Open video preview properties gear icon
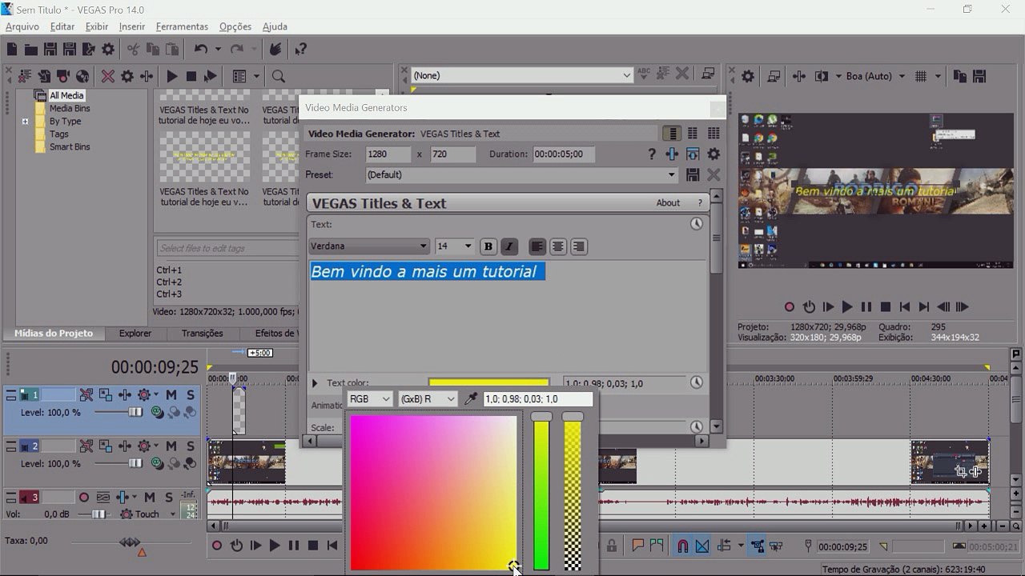The width and height of the screenshot is (1025, 576). coord(748,77)
